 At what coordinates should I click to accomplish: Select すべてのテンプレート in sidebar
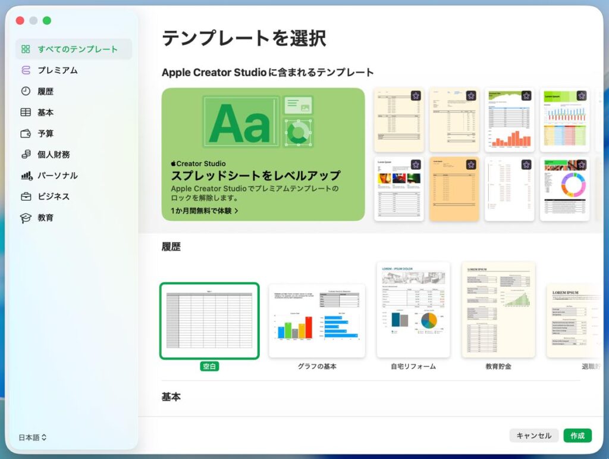click(x=74, y=49)
